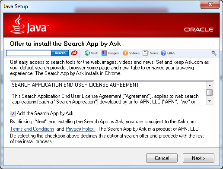Click the license agreement scrollbar thumb

pyautogui.click(x=210, y=92)
